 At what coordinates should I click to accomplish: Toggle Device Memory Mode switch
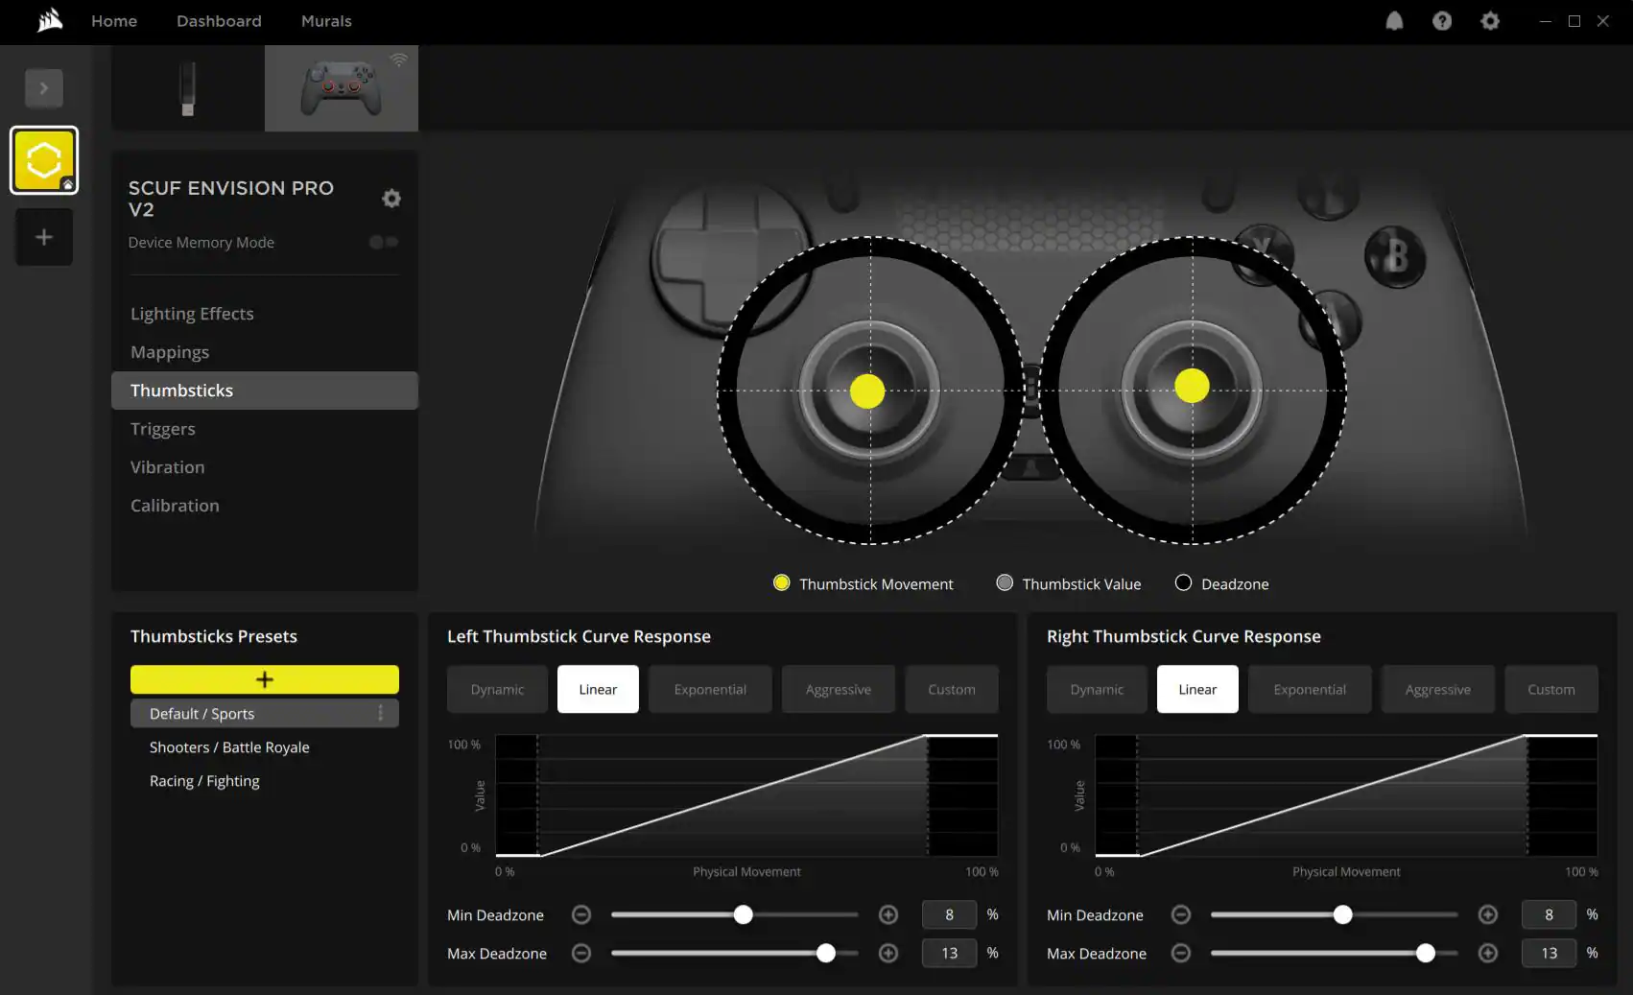(384, 243)
